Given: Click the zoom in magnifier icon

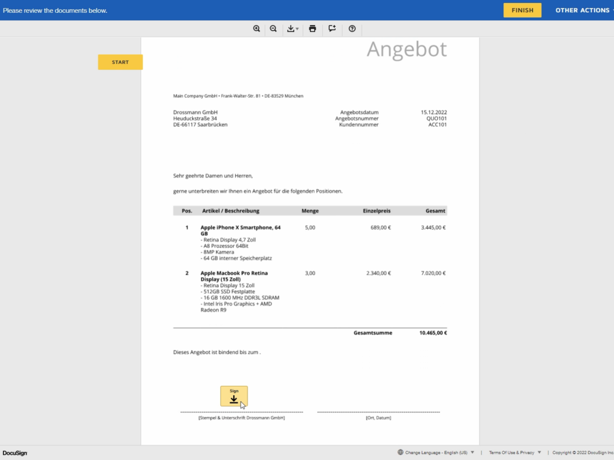Looking at the screenshot, I should click(257, 29).
